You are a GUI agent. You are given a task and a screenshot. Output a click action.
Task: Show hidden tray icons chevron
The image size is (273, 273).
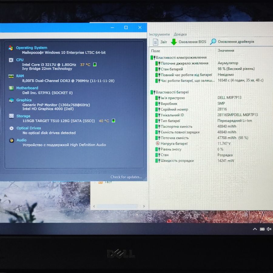(x=255, y=229)
